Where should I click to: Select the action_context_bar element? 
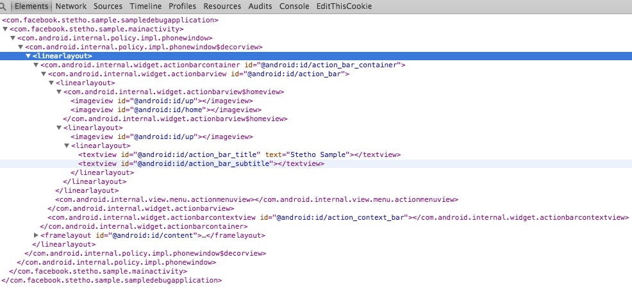(338, 218)
